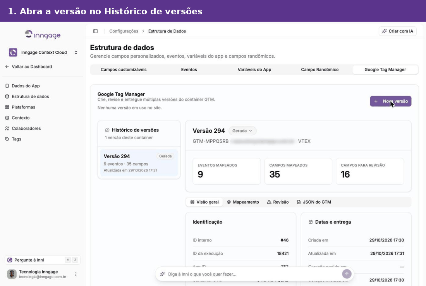Click the Criada em date 29/10/2026 17:30
Image resolution: width=426 pixels, height=286 pixels.
click(x=386, y=240)
